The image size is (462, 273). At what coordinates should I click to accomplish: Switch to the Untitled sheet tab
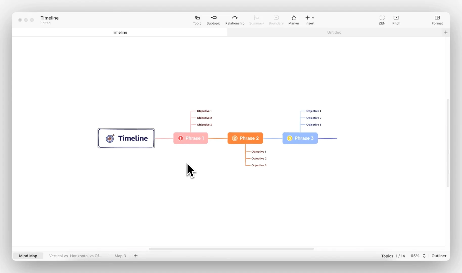pos(334,32)
